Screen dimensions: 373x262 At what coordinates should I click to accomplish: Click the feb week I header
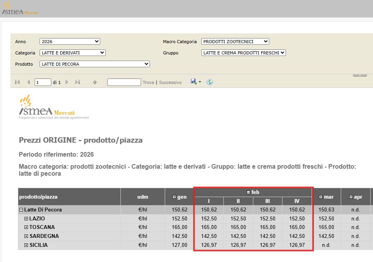pyautogui.click(x=209, y=201)
